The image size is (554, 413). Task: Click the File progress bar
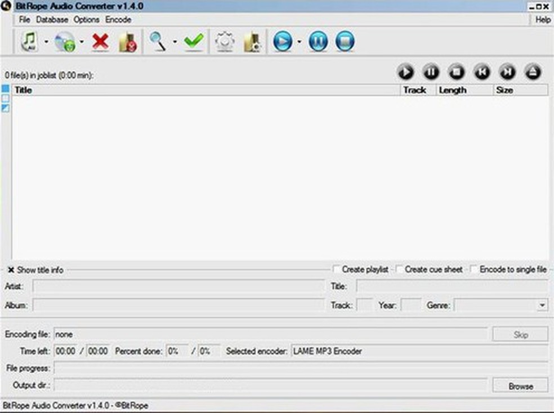tap(301, 368)
